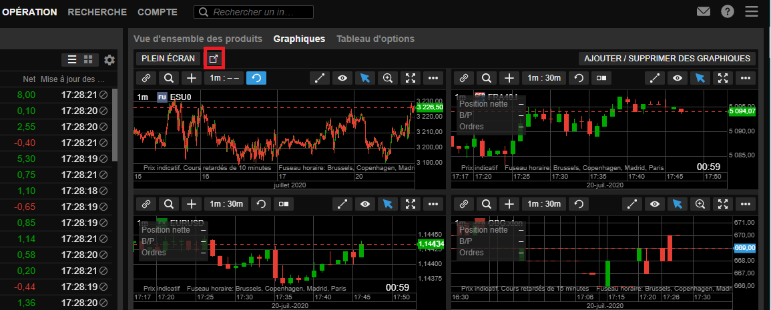Open the three-dots more menu on ESU0 chart
This screenshot has width=771, height=310.
tap(433, 78)
